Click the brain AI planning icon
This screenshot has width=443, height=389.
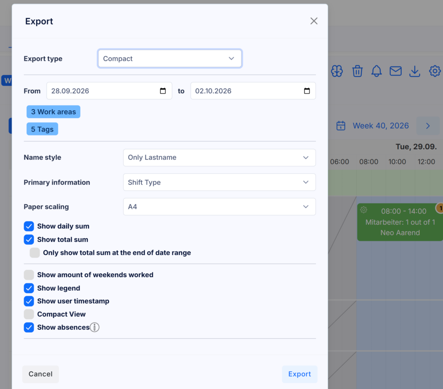click(x=337, y=71)
